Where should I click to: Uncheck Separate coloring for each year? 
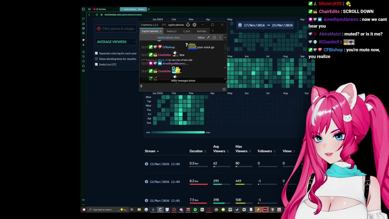tap(96, 53)
